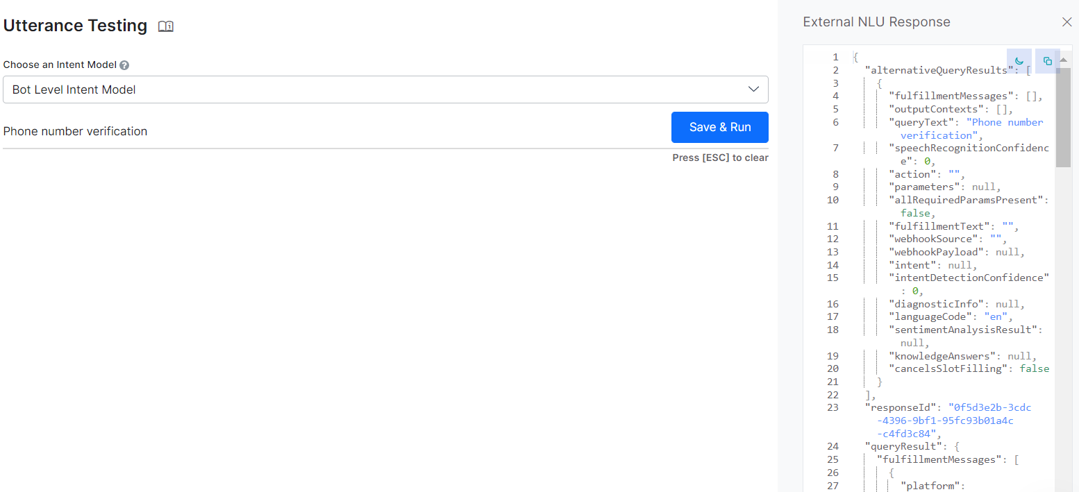
Task: Copy the External NLU Response JSON
Action: 1047,61
